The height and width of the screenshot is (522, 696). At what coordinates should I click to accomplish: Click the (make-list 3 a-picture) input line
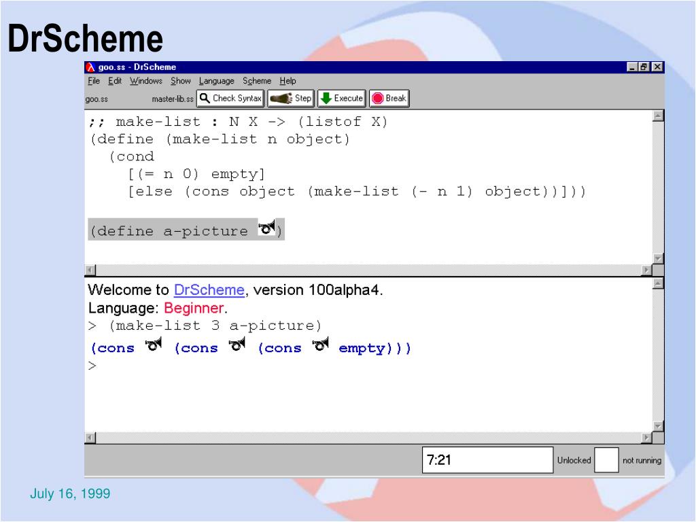(x=215, y=326)
